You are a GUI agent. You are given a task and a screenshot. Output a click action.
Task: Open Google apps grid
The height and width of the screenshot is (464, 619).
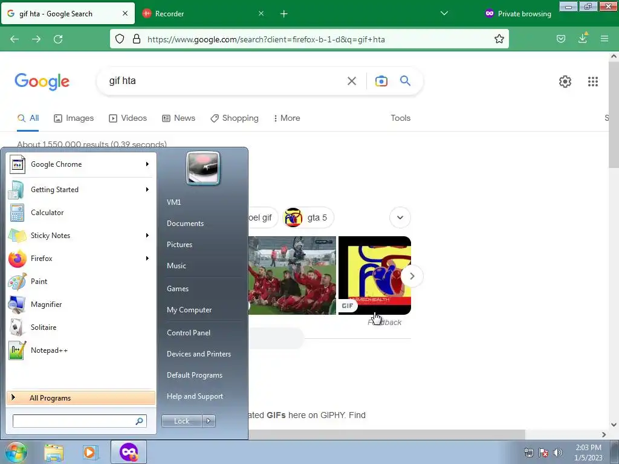pyautogui.click(x=593, y=82)
